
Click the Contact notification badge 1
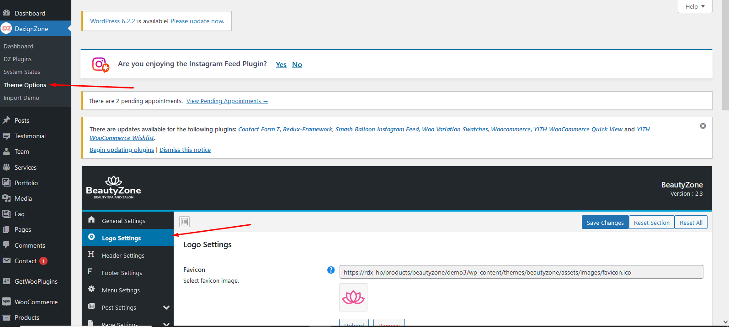coord(43,261)
